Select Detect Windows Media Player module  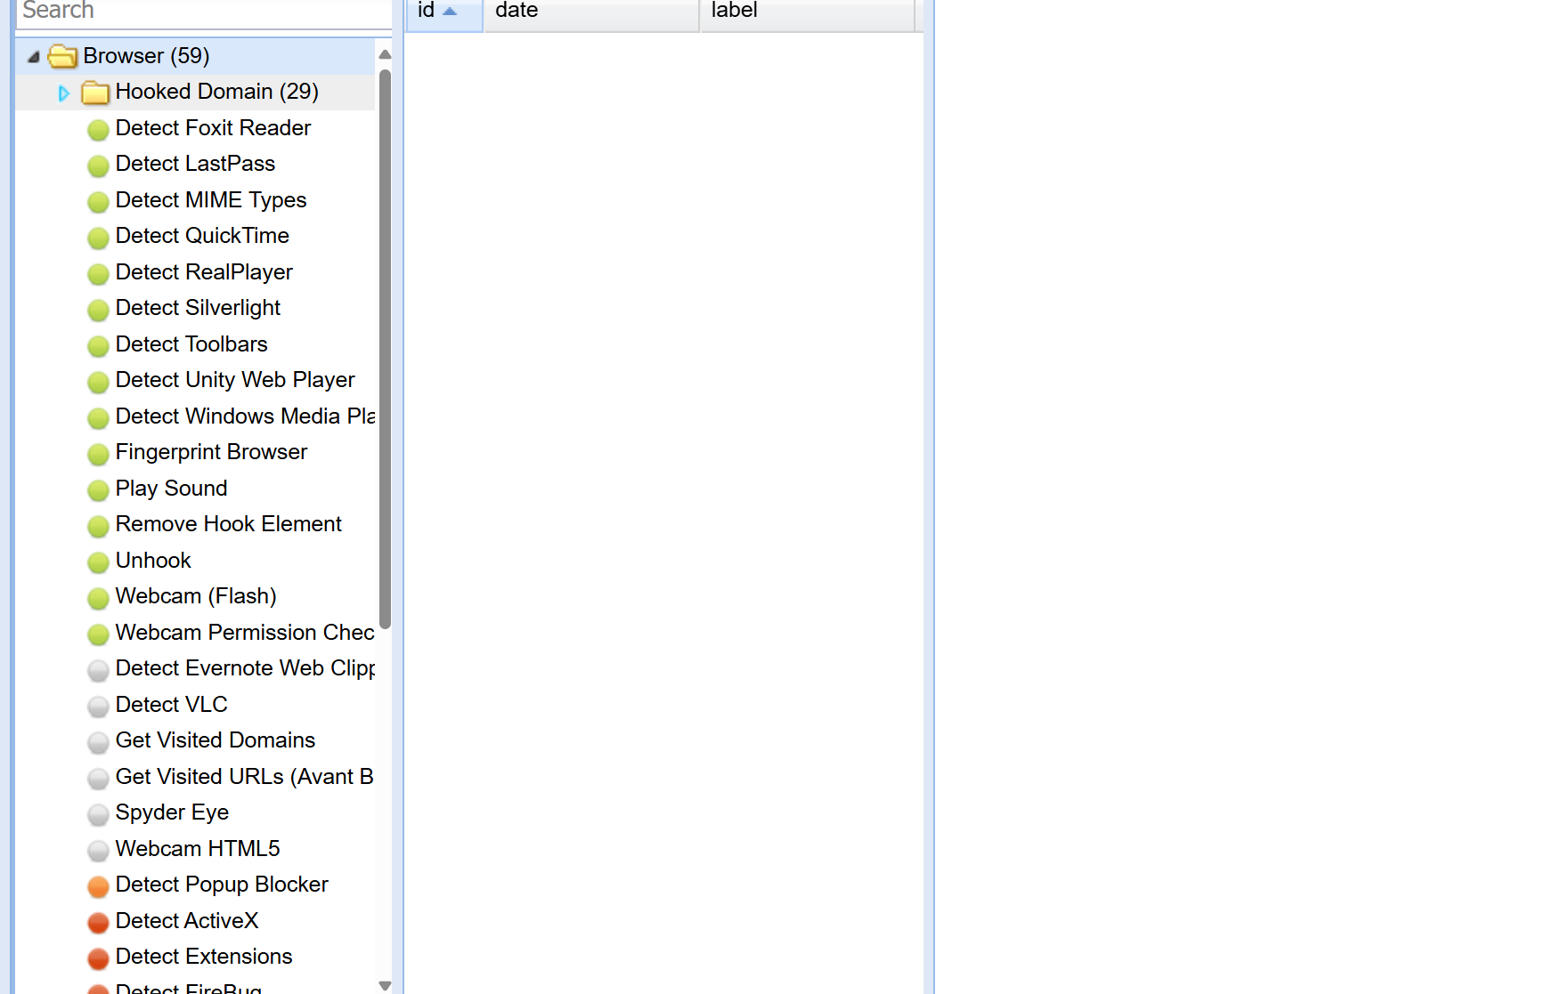coord(245,416)
